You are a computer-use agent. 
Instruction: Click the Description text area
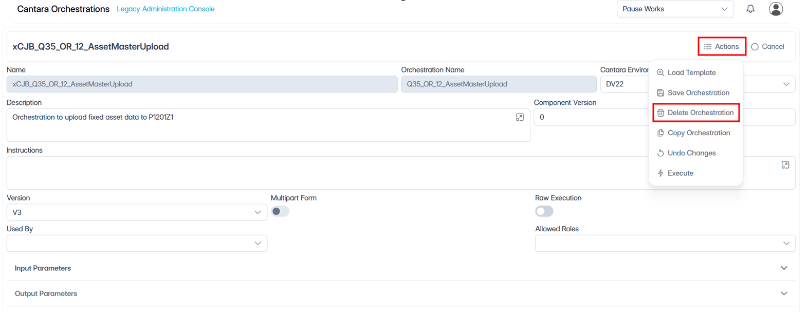point(268,125)
